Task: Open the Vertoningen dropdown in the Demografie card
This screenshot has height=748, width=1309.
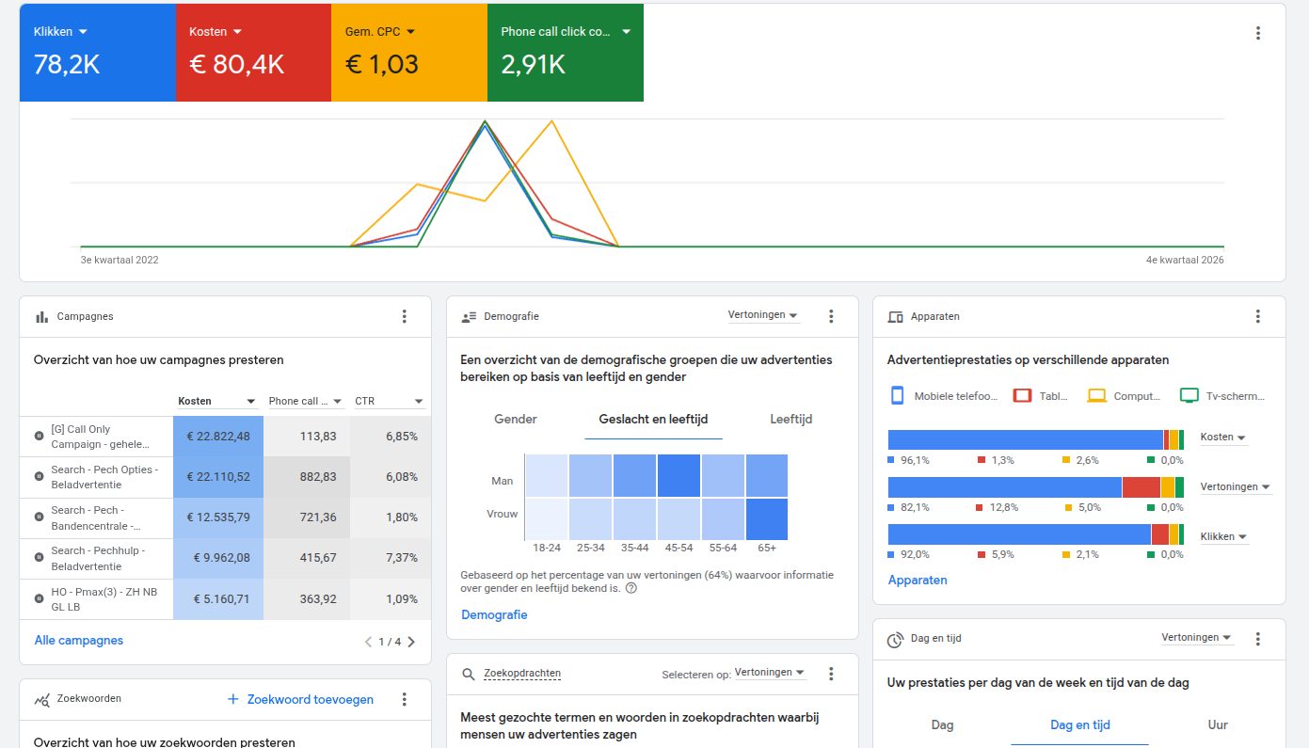Action: [x=763, y=315]
